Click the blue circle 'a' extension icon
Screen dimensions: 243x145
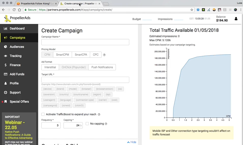(198, 10)
